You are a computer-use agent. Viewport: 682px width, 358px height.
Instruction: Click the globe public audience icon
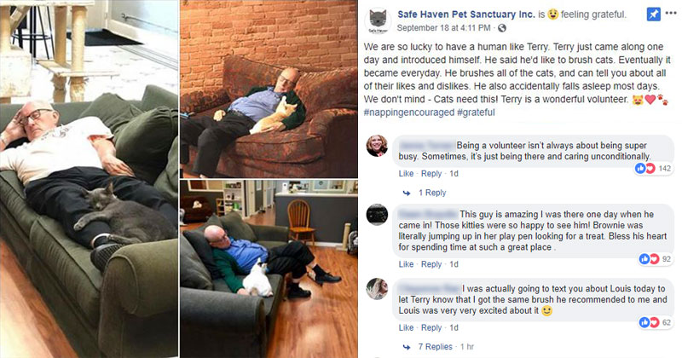(501, 28)
